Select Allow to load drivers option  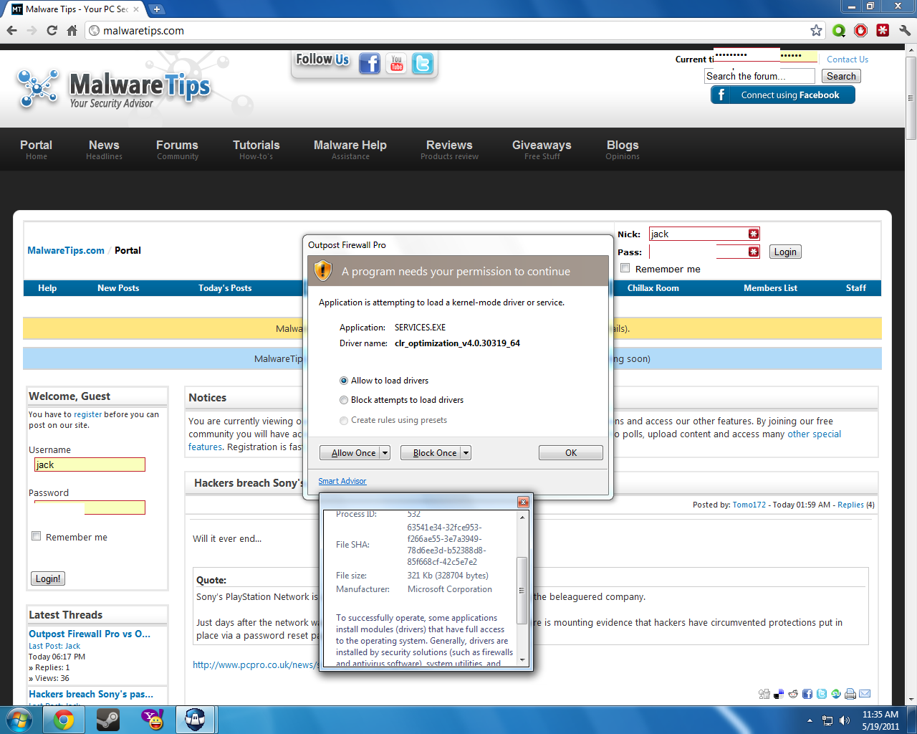point(344,381)
